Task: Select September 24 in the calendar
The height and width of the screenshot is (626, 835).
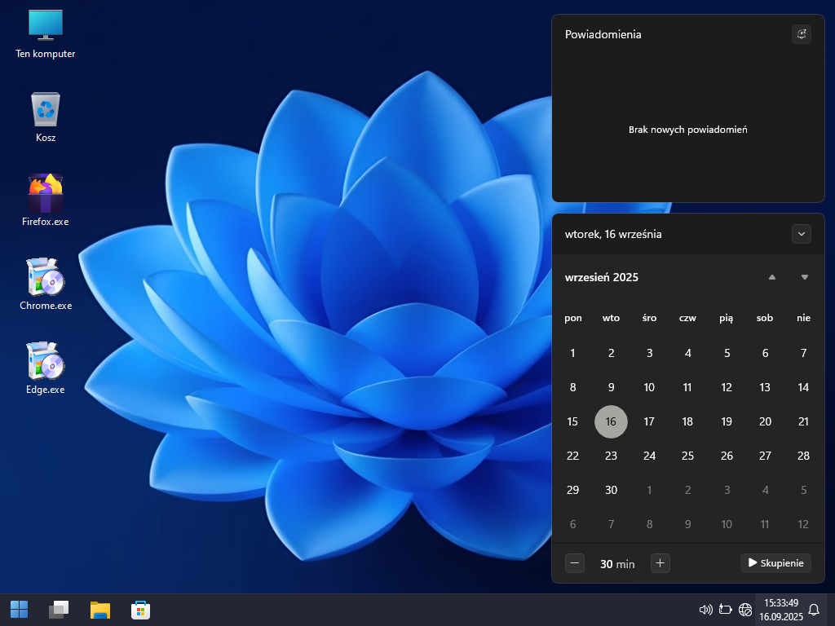Action: (x=649, y=456)
